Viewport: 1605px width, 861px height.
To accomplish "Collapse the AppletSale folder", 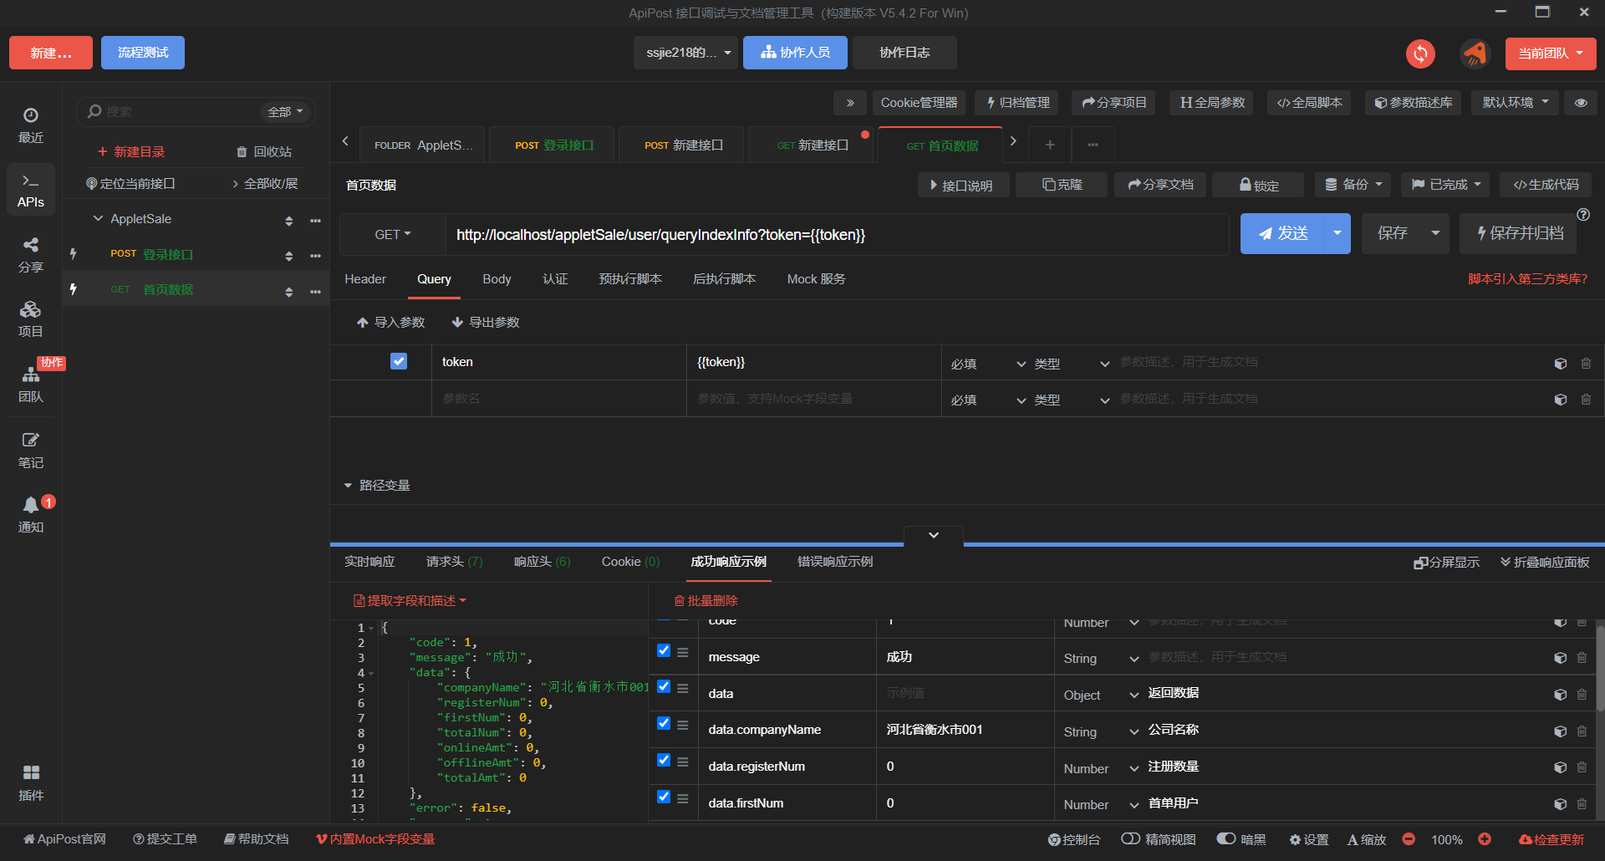I will tap(98, 219).
